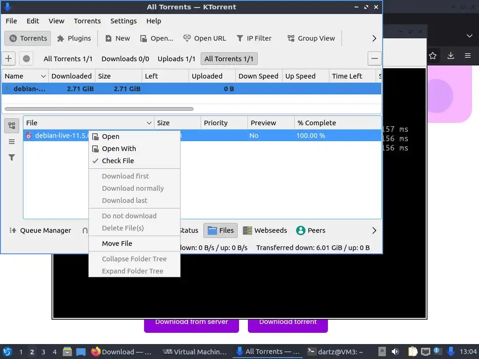Click the % Complete column header
This screenshot has width=479, height=359.
[338, 123]
